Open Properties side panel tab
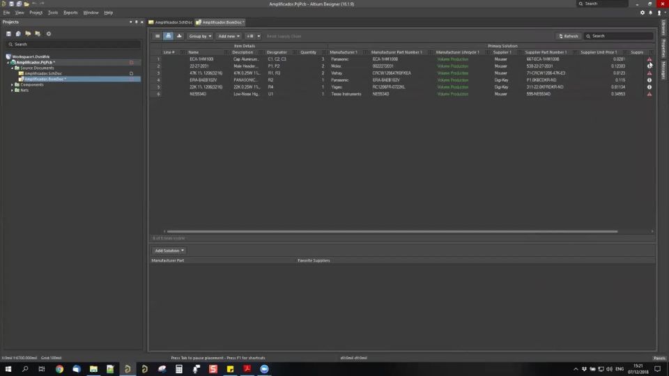This screenshot has height=376, width=669. (663, 48)
